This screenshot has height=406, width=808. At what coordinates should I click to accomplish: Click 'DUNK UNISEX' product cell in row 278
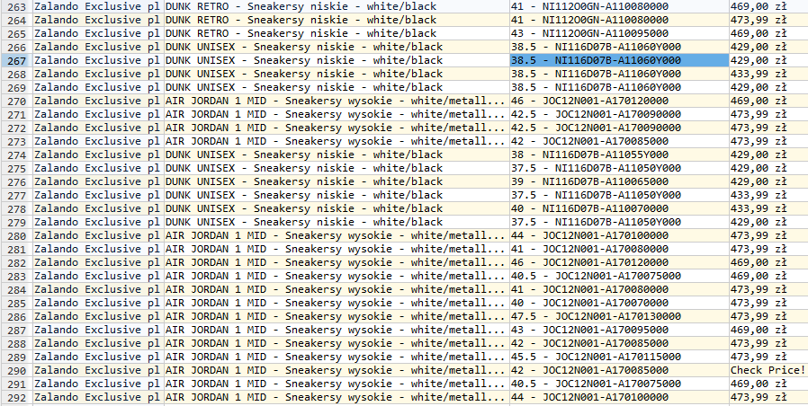click(337, 208)
